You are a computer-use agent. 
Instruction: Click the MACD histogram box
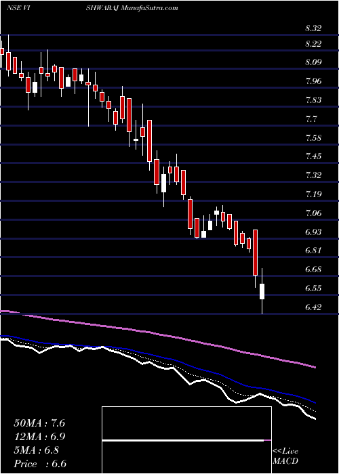point(186,440)
